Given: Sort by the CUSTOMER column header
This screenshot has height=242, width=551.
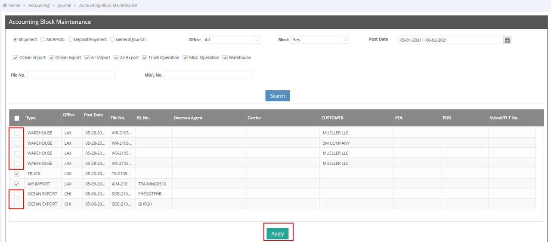Looking at the screenshot, I should point(332,118).
